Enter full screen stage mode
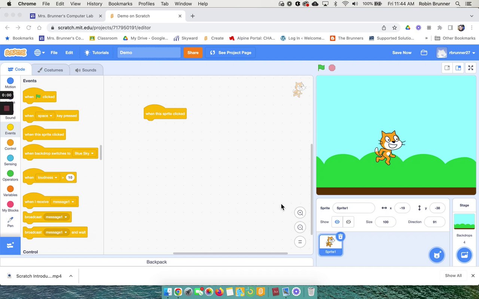Viewport: 479px width, 299px height. [471, 68]
